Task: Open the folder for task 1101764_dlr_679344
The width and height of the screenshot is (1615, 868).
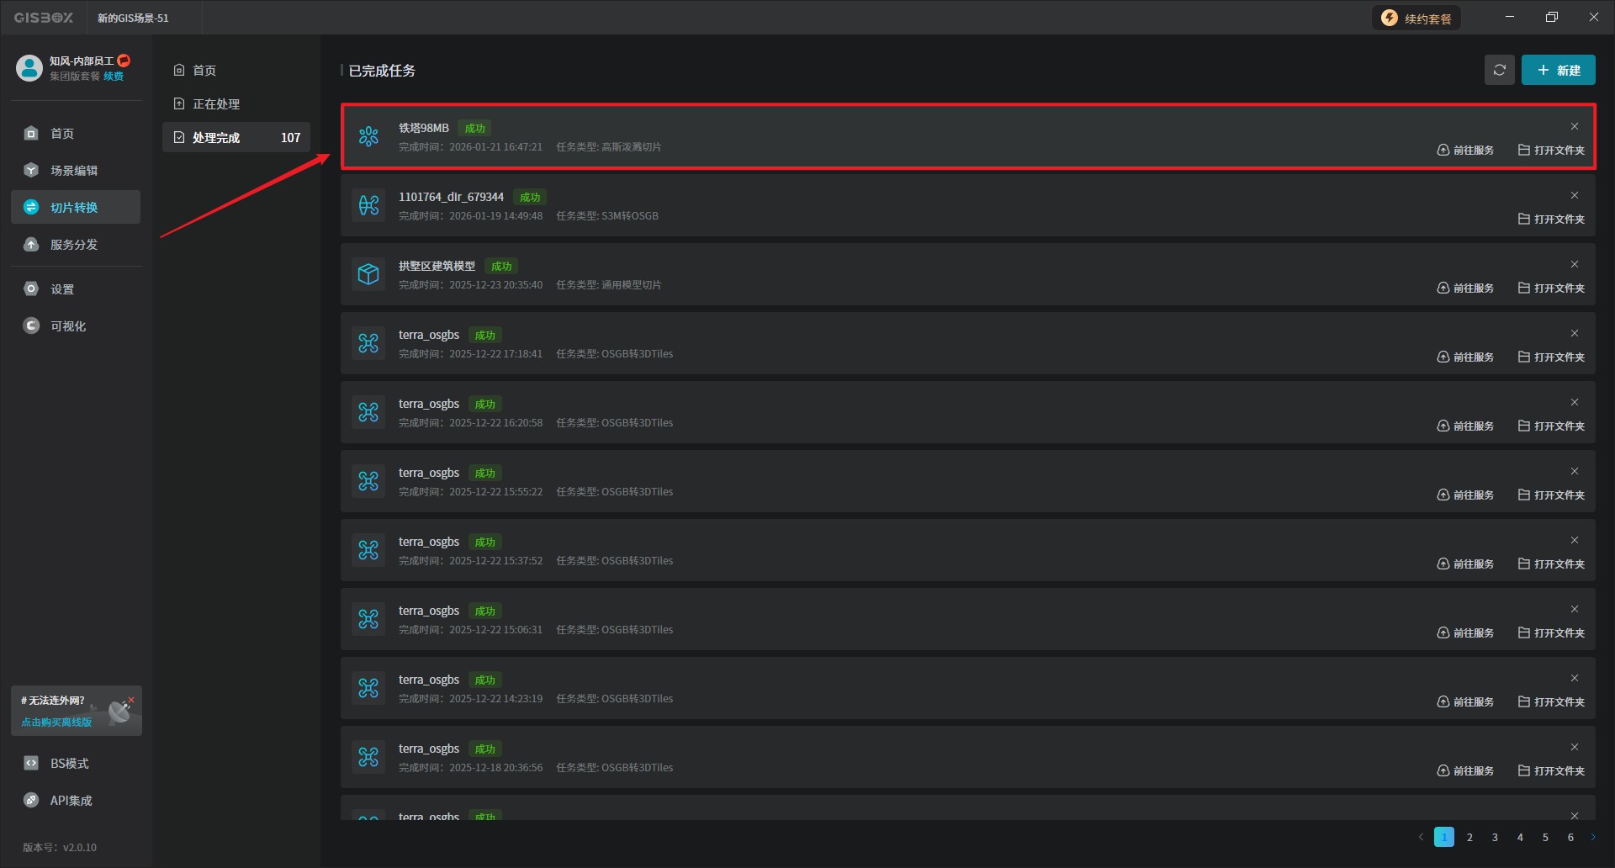Action: click(x=1551, y=220)
